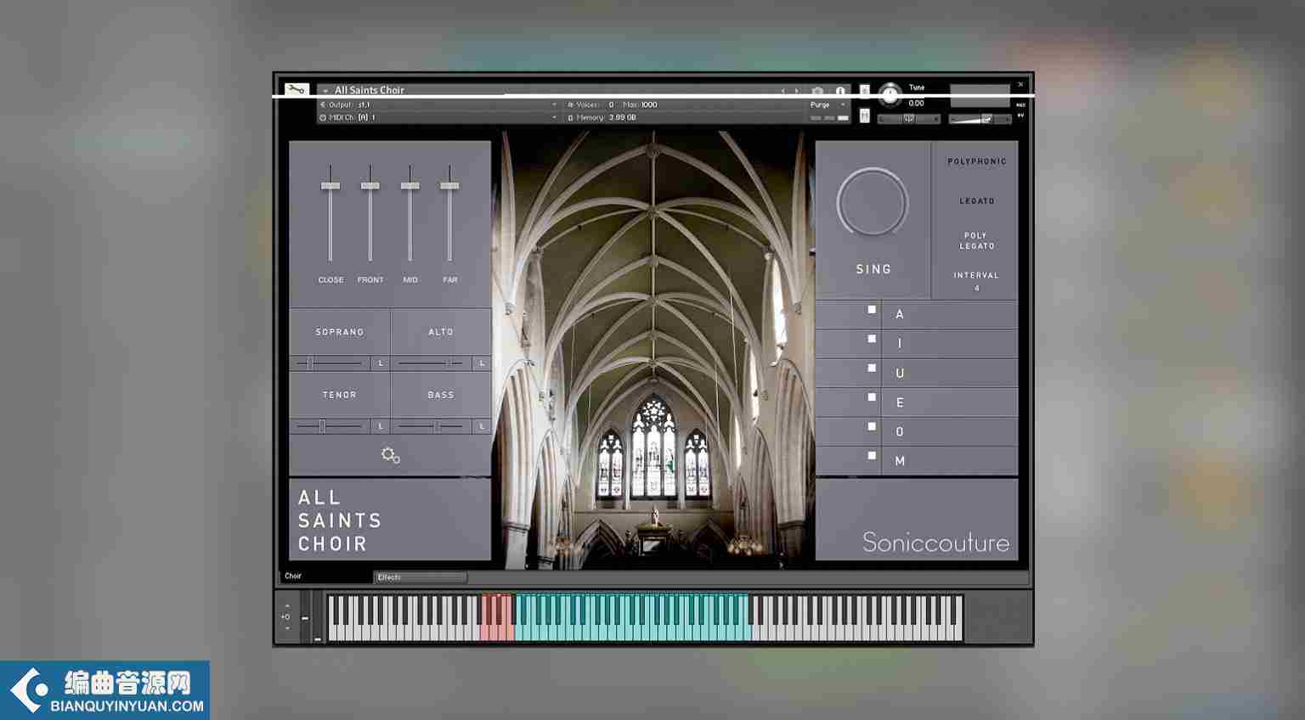Toggle the E vowel checkbox
The height and width of the screenshot is (720, 1305).
(872, 397)
